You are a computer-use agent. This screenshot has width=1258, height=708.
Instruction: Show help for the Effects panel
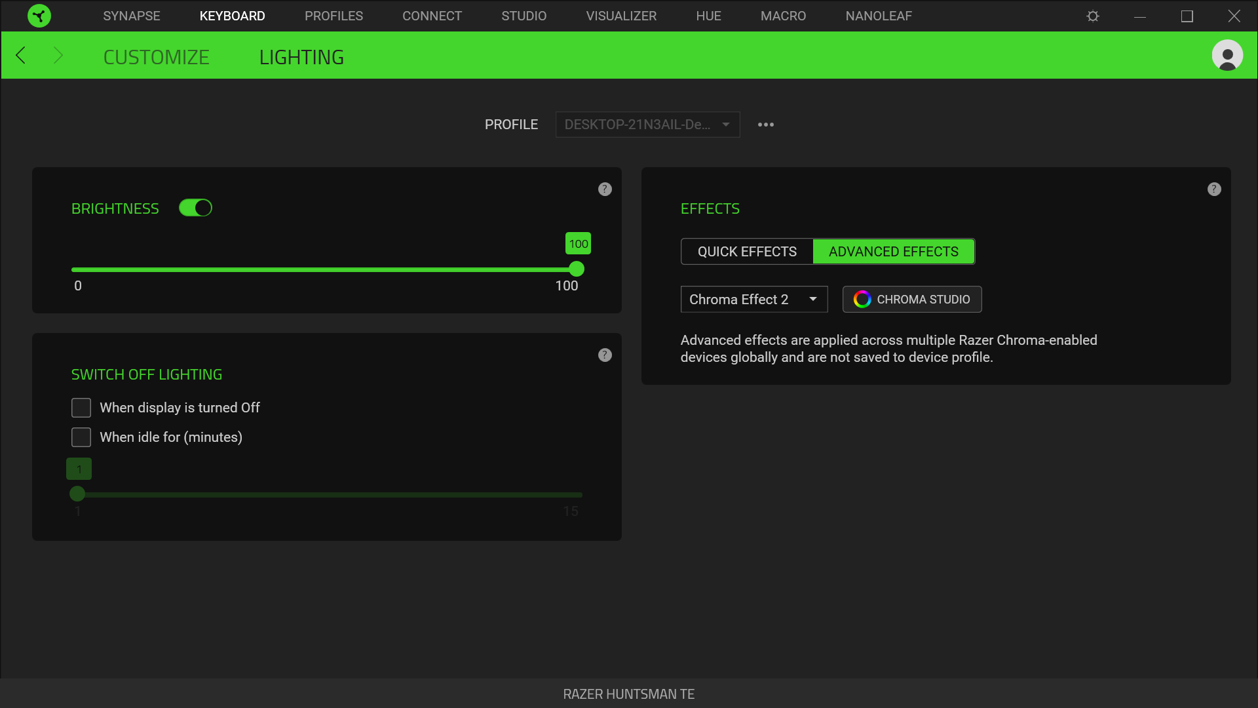pyautogui.click(x=1213, y=189)
